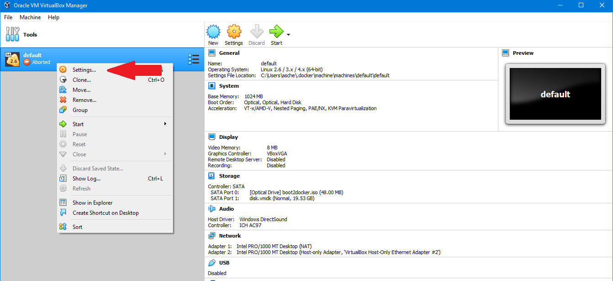
Task: Open the Start button dropdown arrow
Action: point(288,35)
